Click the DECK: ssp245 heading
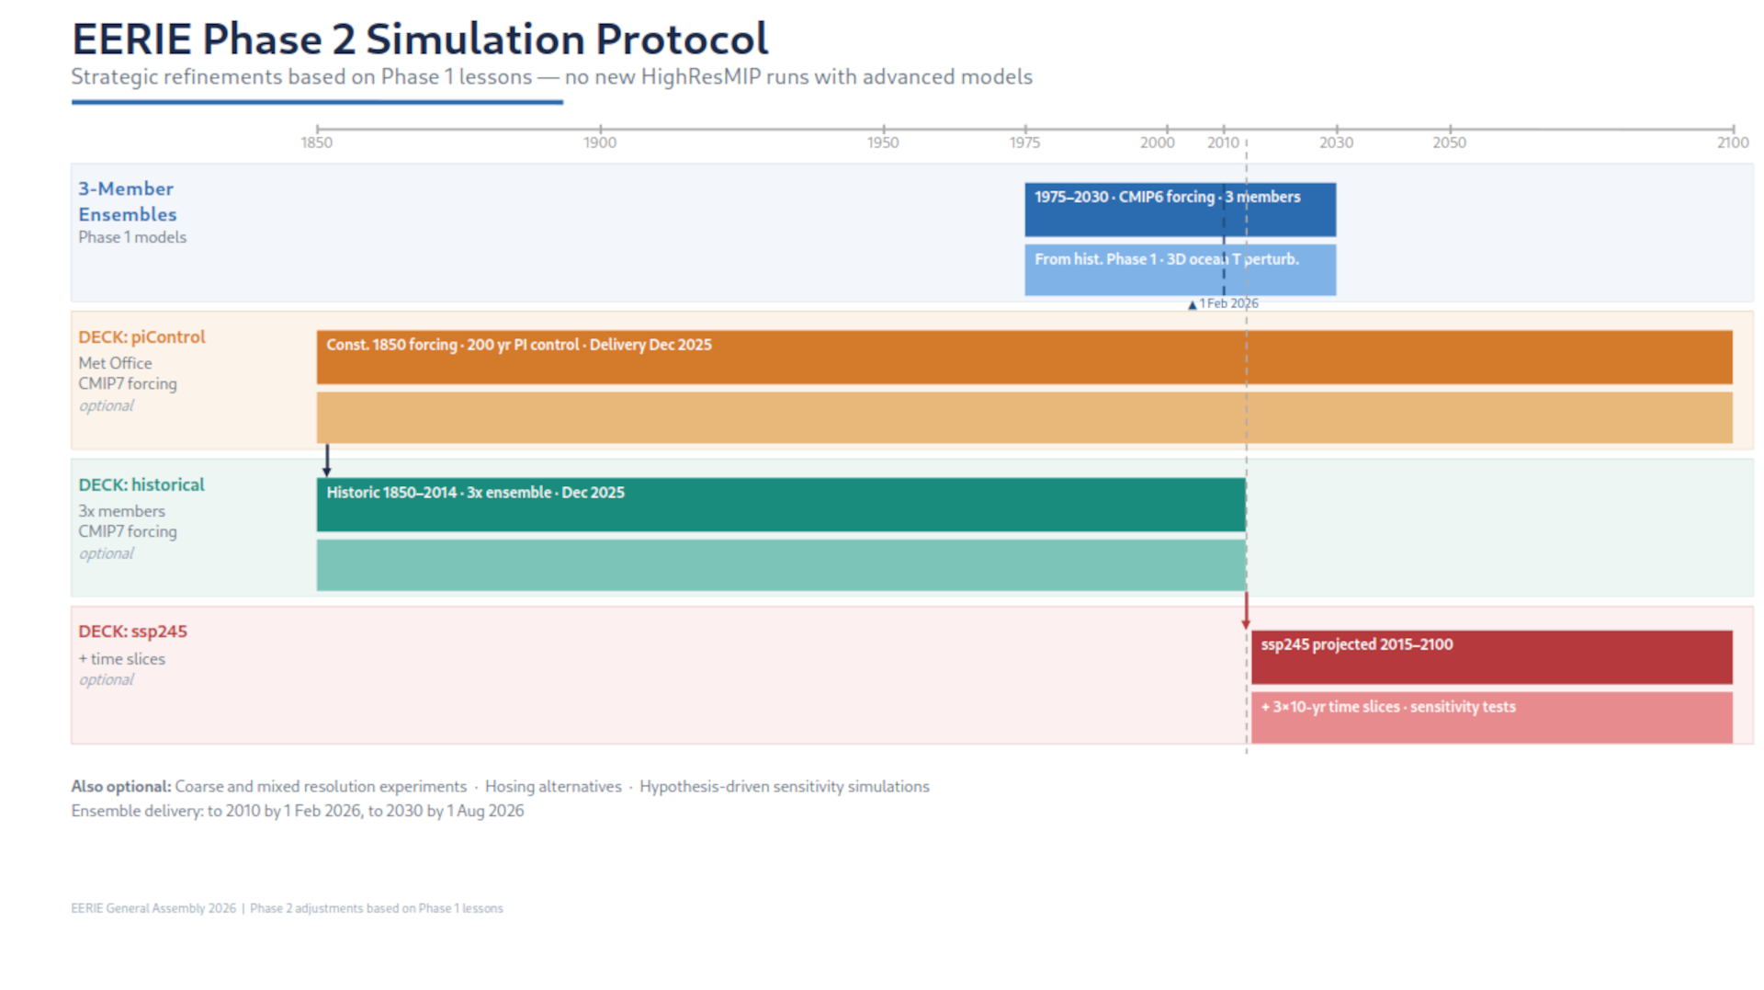This screenshot has width=1764, height=990. click(132, 632)
